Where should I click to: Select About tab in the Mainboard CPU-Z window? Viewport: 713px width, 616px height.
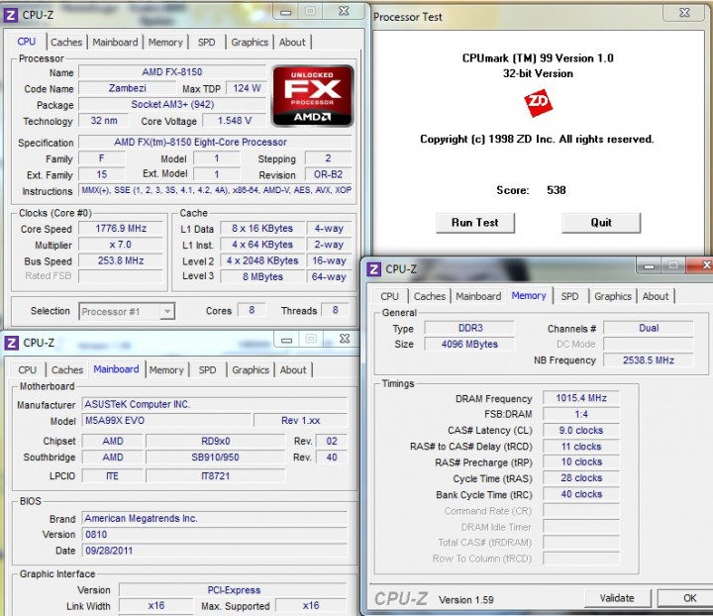click(293, 370)
